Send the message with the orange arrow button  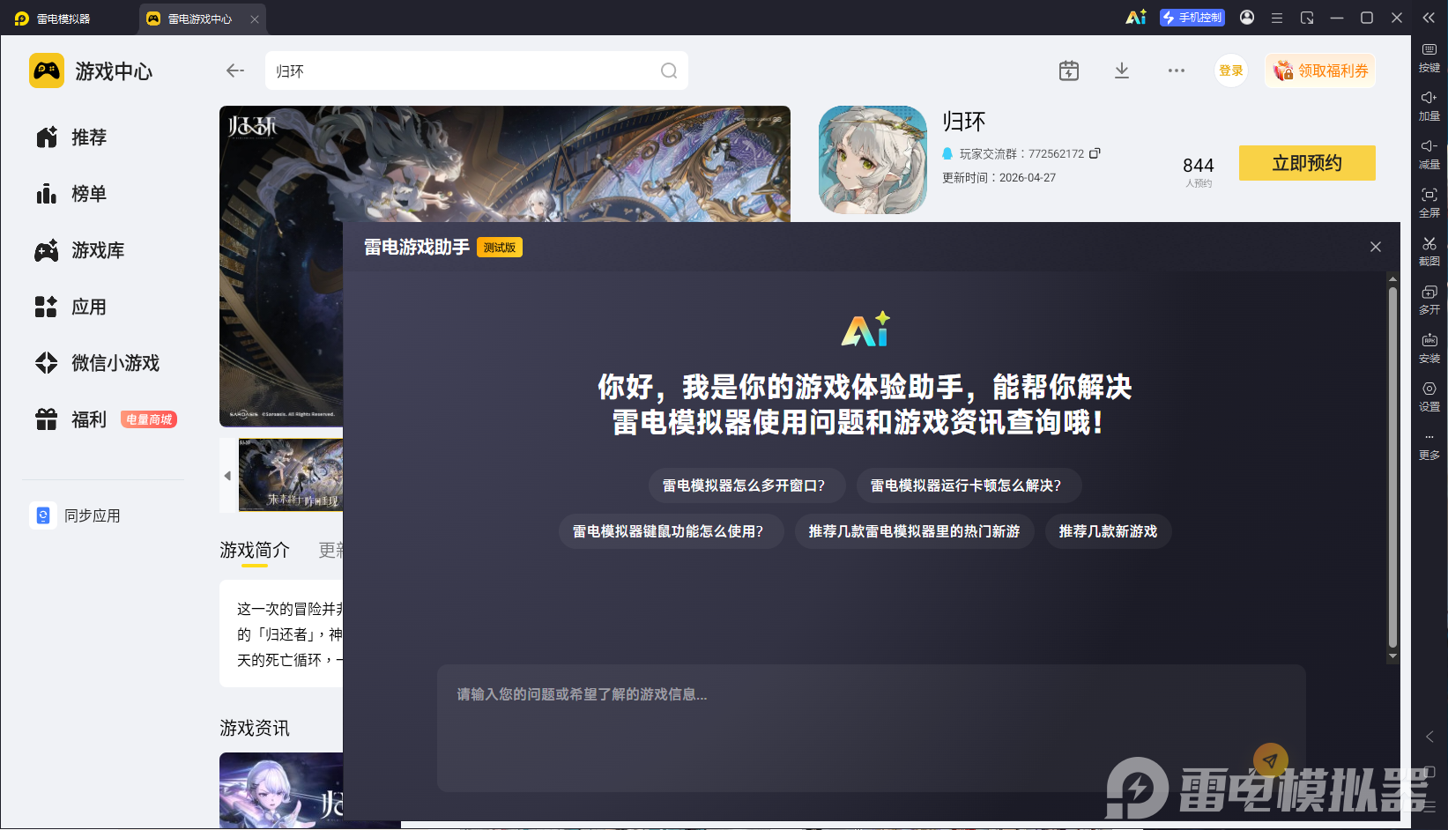point(1270,760)
